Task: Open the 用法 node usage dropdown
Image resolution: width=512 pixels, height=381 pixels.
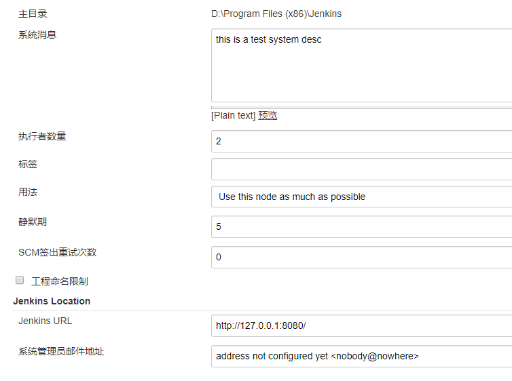Action: click(361, 197)
